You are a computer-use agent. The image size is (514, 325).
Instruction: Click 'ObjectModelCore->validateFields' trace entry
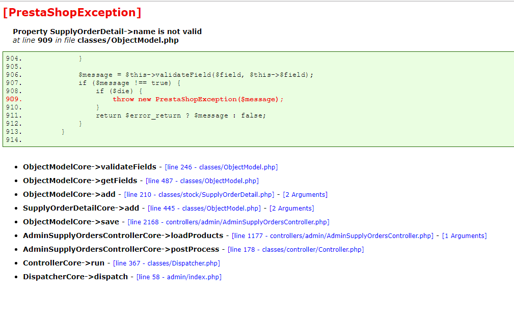click(90, 167)
